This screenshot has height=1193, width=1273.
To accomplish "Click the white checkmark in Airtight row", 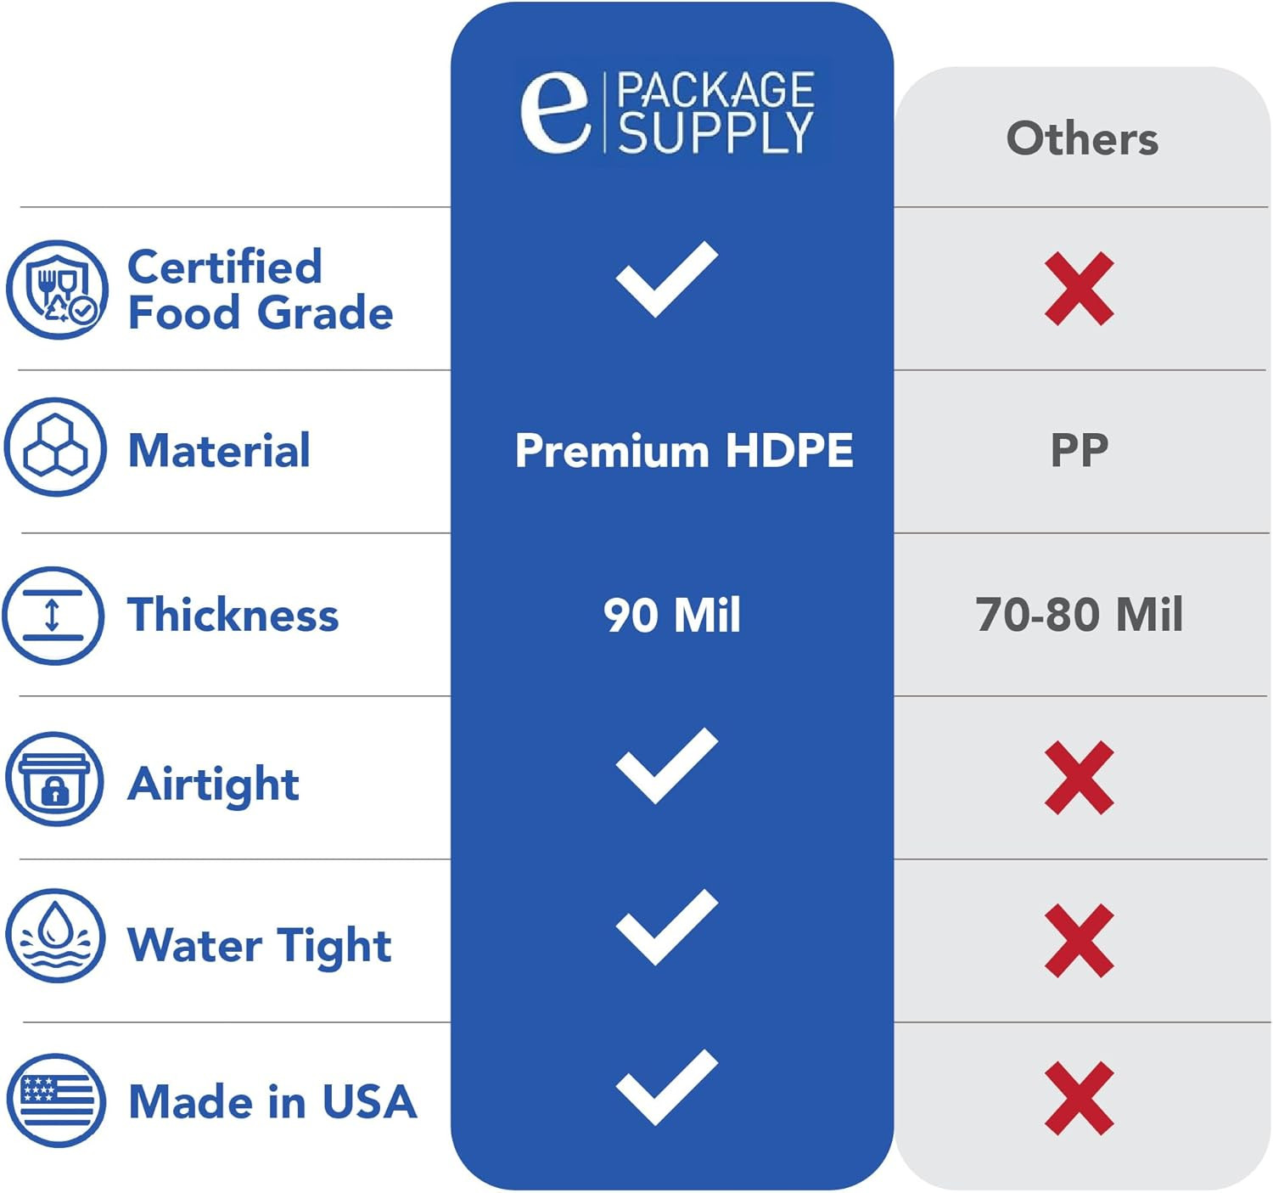I will pyautogui.click(x=667, y=765).
